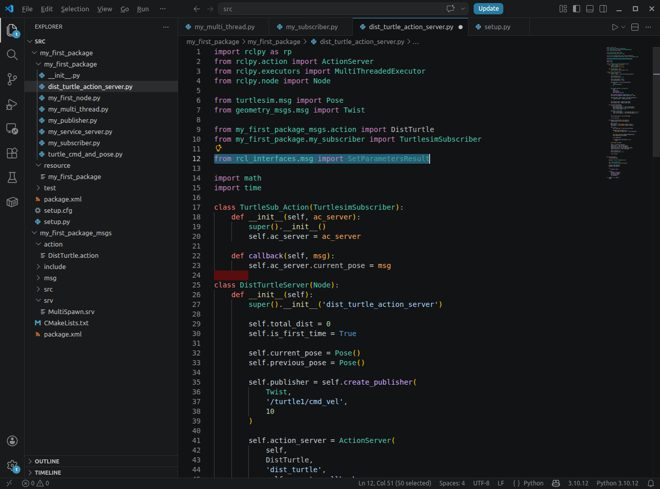Open the notifications bell
The image size is (660, 489).
pos(651,483)
